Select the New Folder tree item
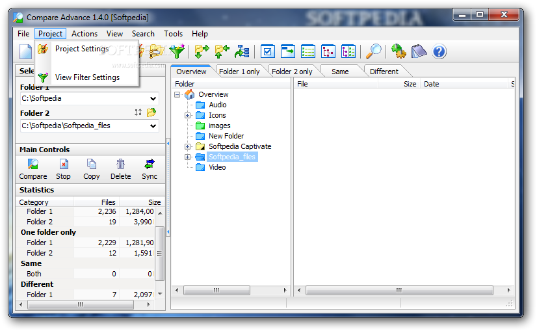 226,136
